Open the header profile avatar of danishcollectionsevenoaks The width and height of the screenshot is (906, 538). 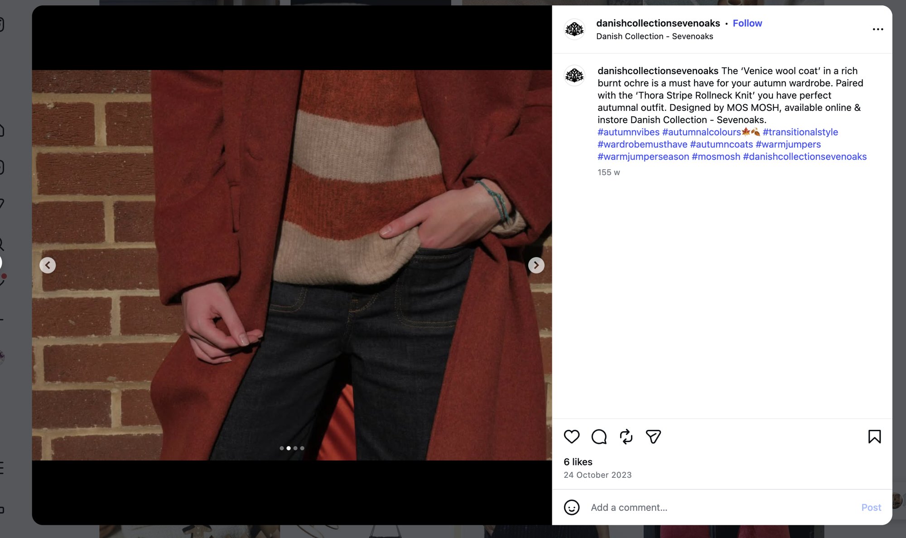(574, 29)
